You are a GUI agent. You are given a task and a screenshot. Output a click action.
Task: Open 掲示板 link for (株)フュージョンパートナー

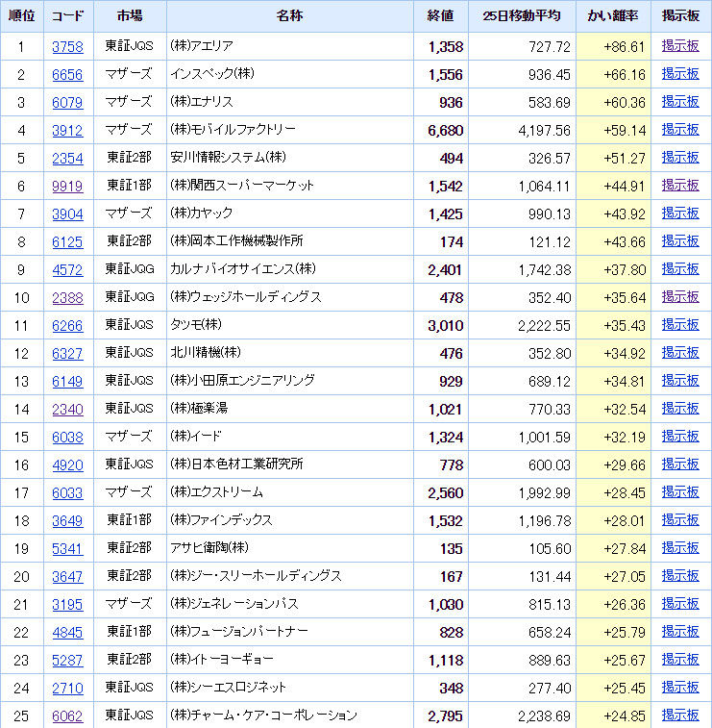point(680,632)
